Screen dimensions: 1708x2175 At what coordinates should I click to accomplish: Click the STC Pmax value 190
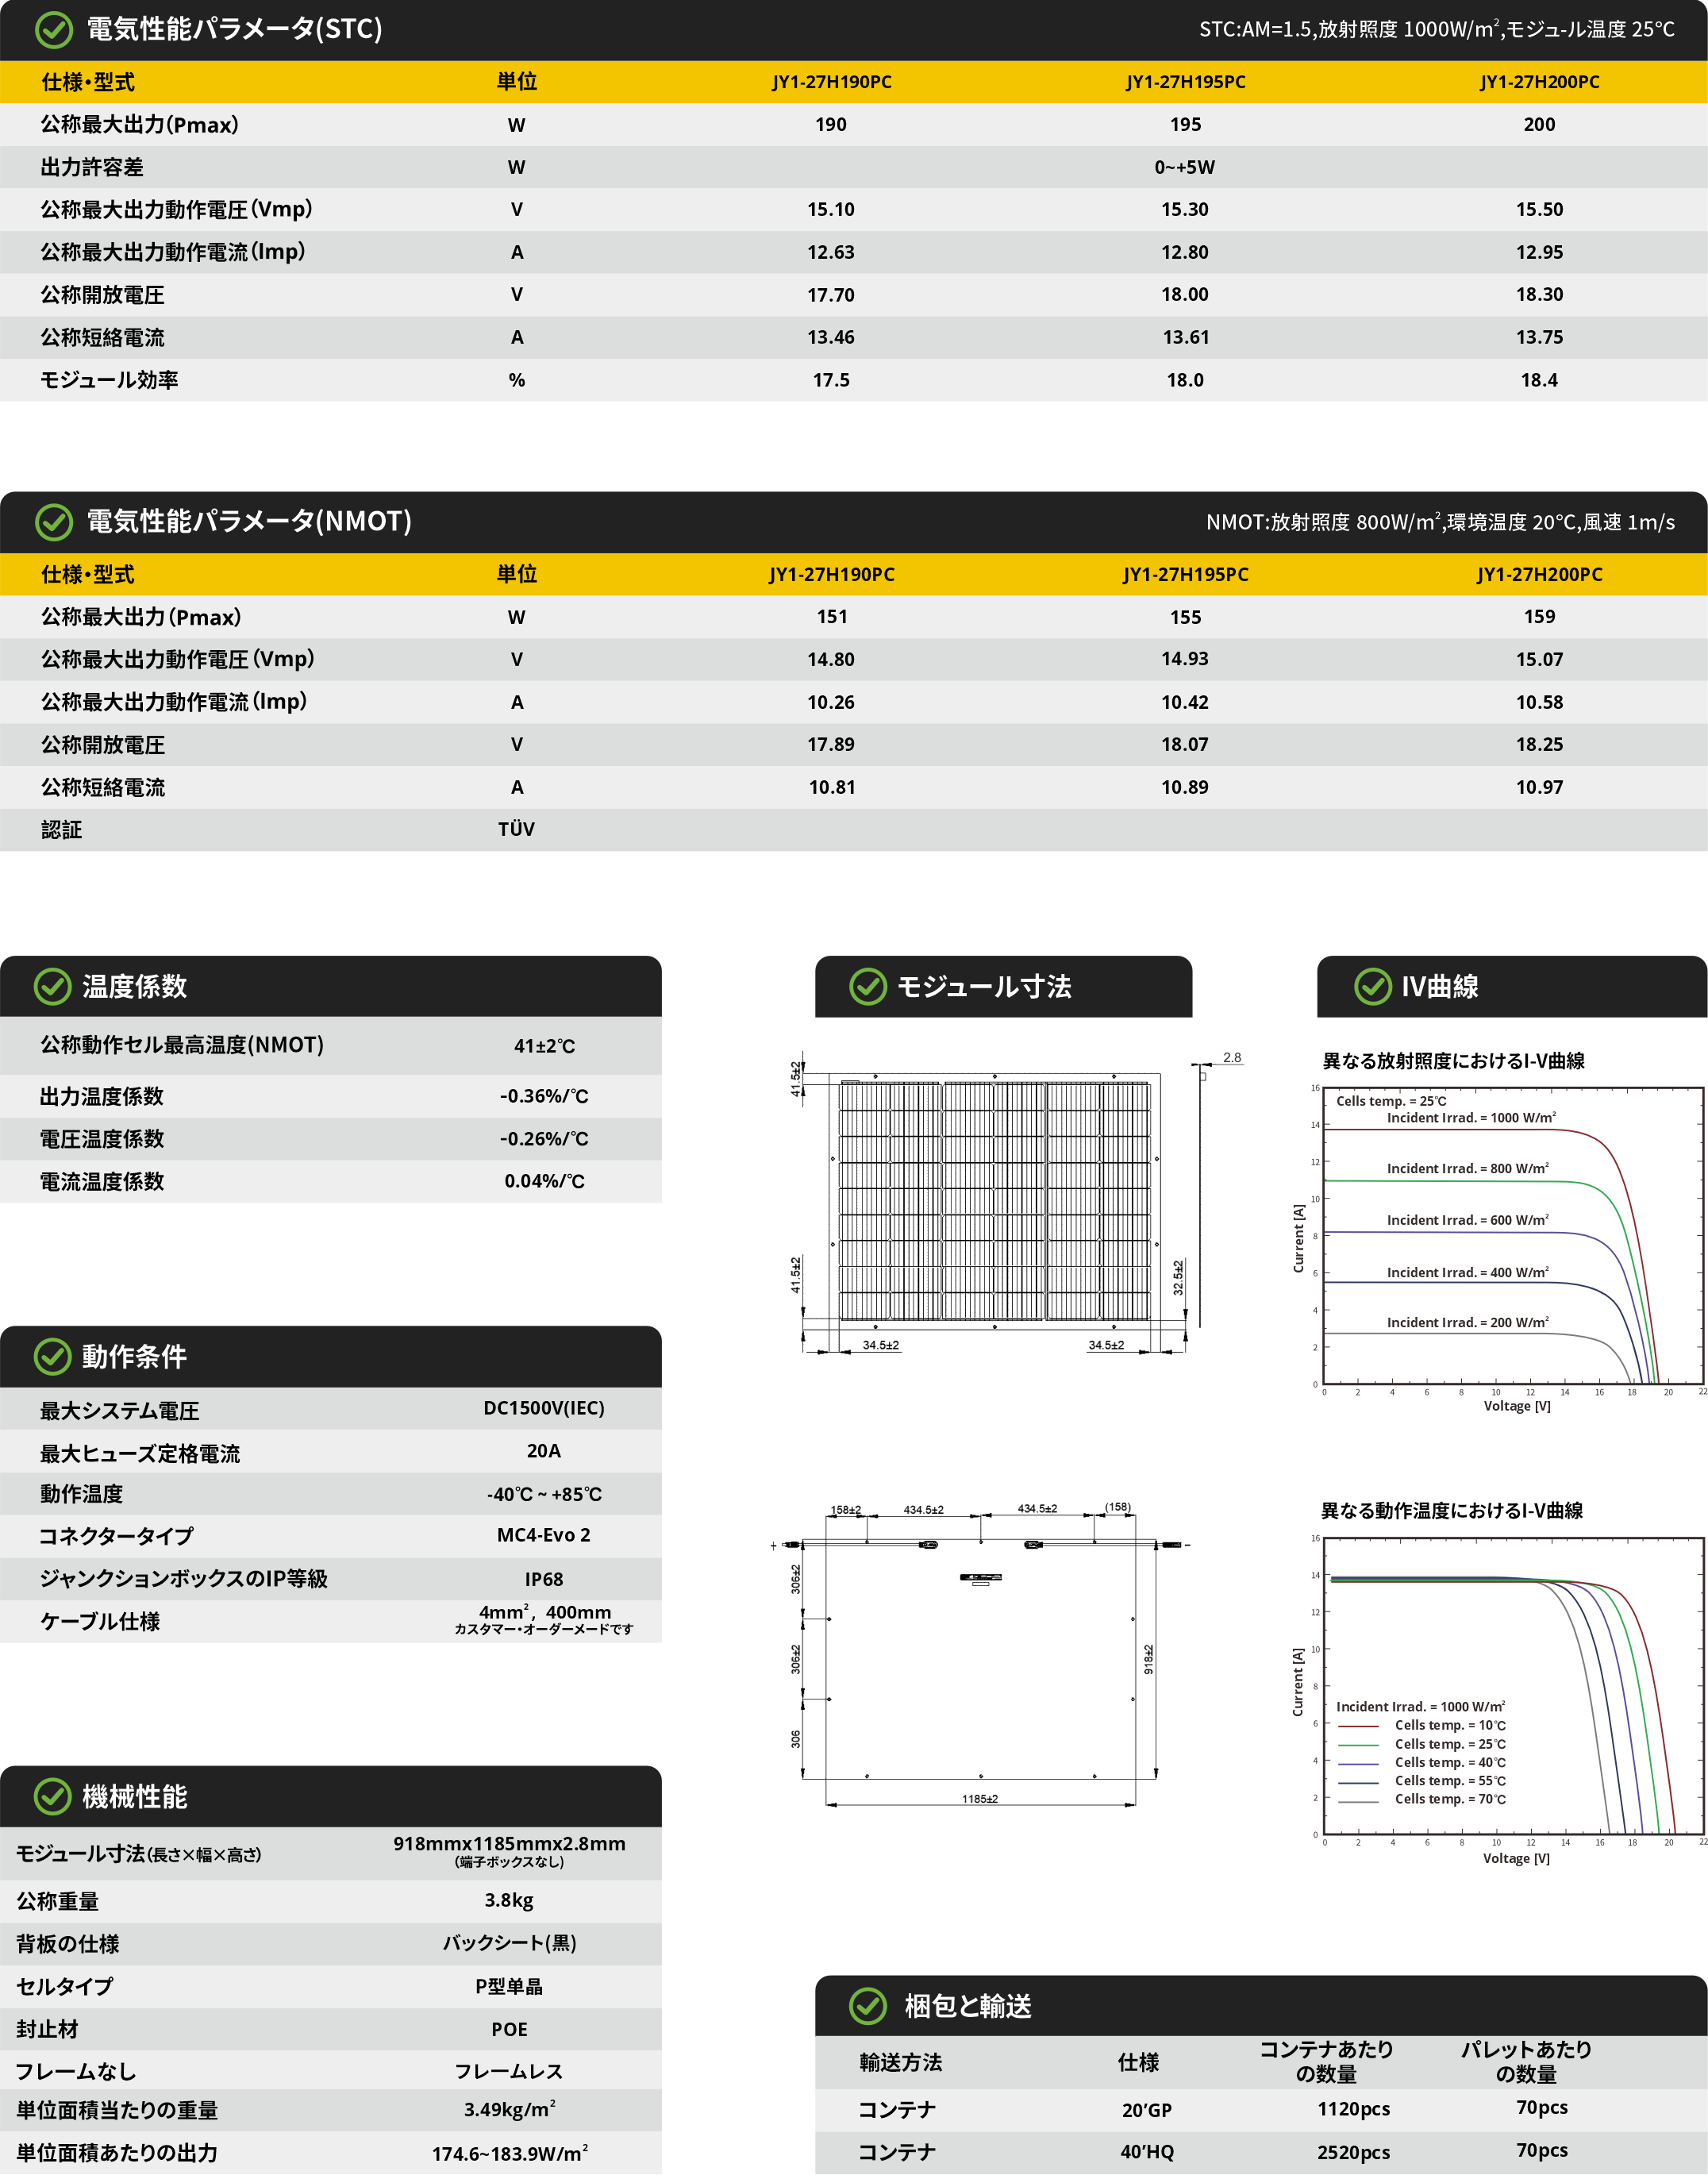(831, 125)
